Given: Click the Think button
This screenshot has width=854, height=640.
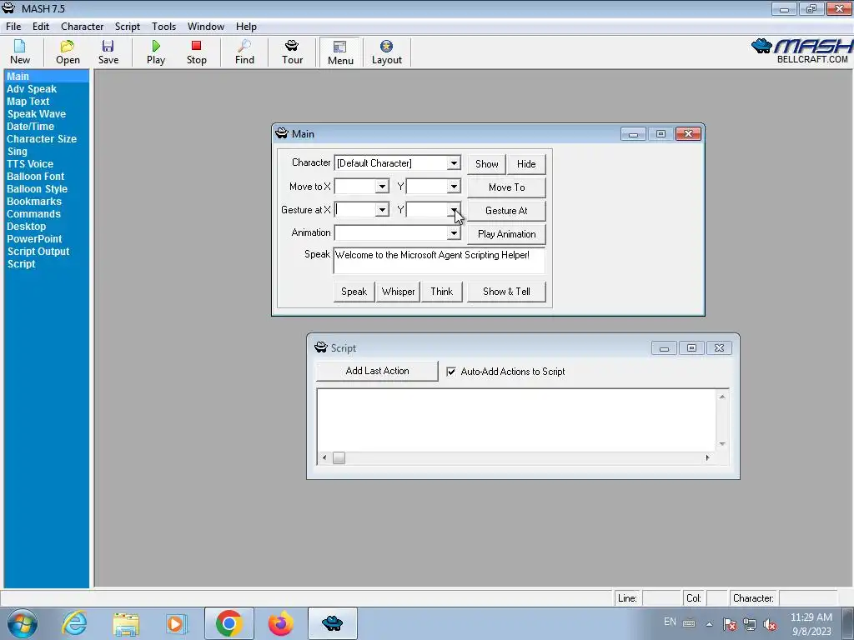Looking at the screenshot, I should [x=442, y=292].
